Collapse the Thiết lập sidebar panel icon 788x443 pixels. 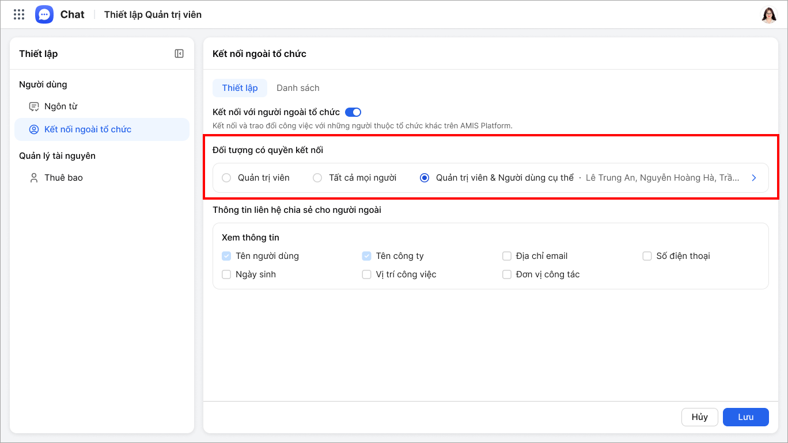coord(179,54)
